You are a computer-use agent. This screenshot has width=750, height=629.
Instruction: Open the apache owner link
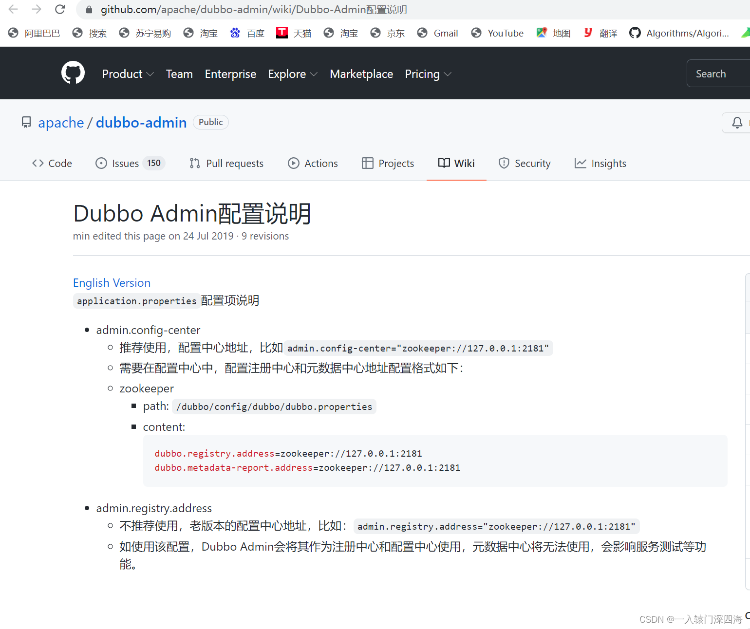click(x=61, y=123)
